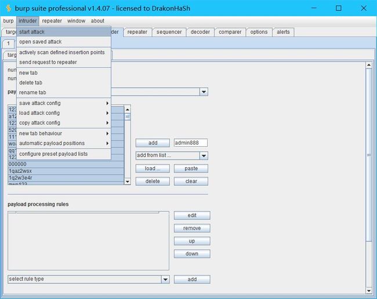
Task: Click the paste button
Action: click(x=191, y=168)
